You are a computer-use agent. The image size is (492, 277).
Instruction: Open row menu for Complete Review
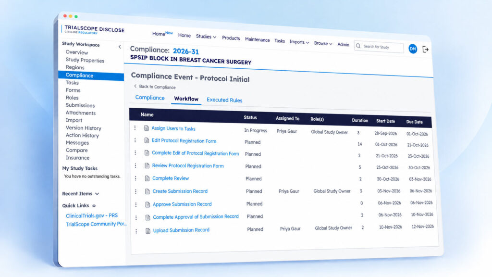coord(135,178)
